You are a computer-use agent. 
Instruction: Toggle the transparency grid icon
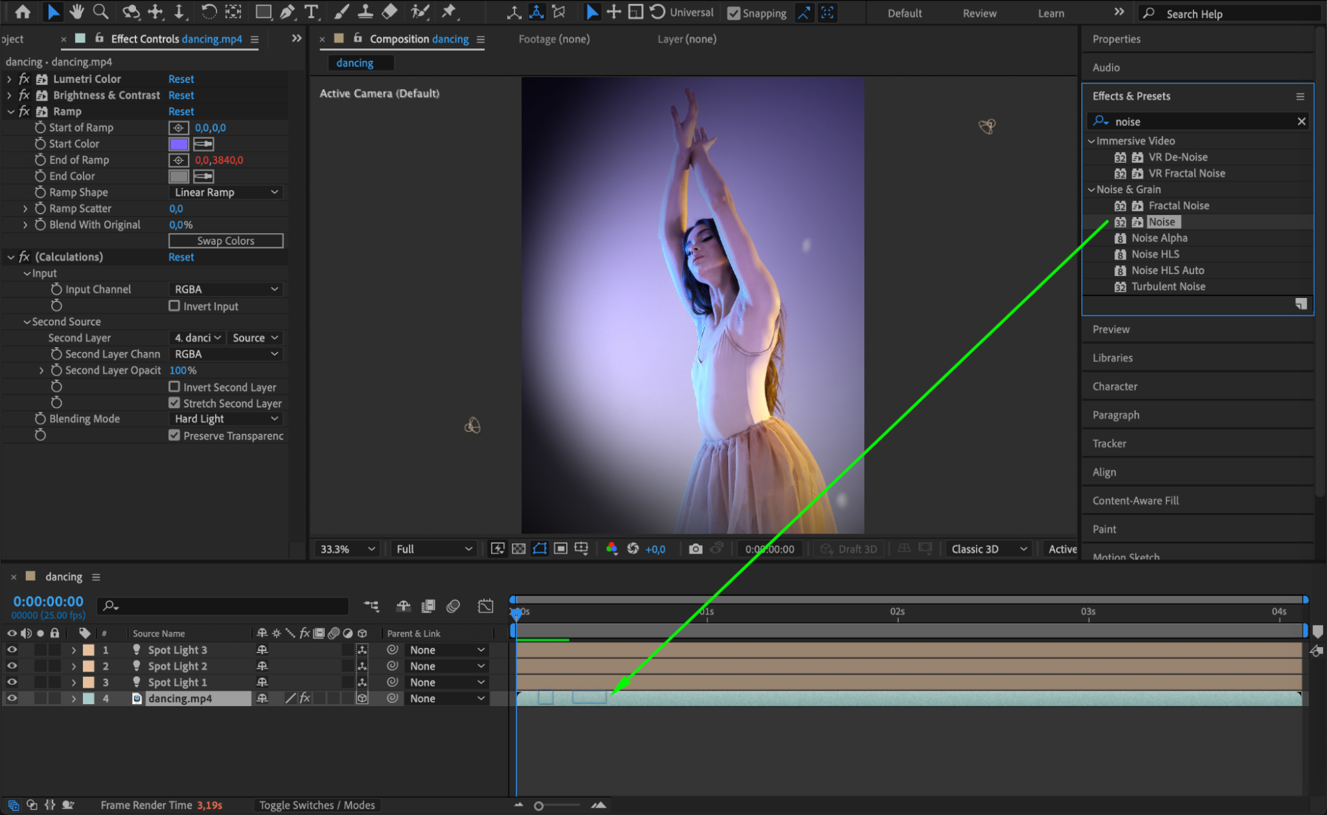pos(518,549)
